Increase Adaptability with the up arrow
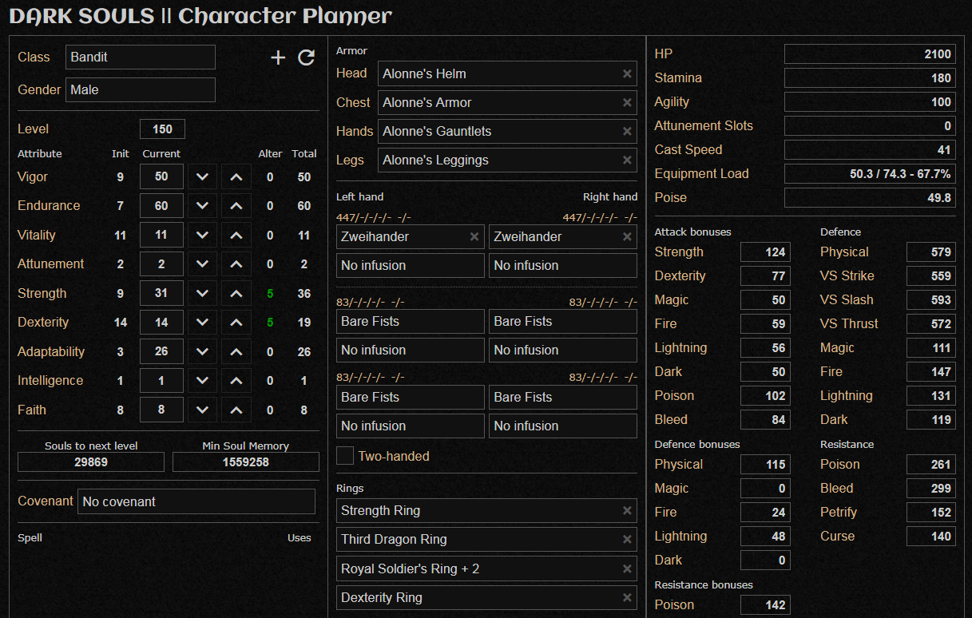 point(236,352)
